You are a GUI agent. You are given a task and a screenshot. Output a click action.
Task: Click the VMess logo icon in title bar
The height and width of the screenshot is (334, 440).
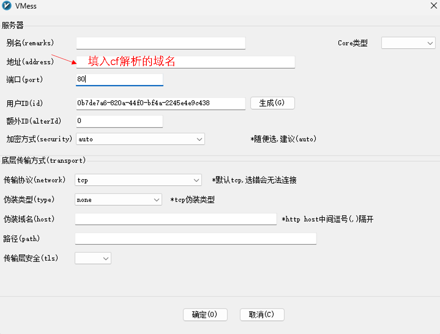7,6
